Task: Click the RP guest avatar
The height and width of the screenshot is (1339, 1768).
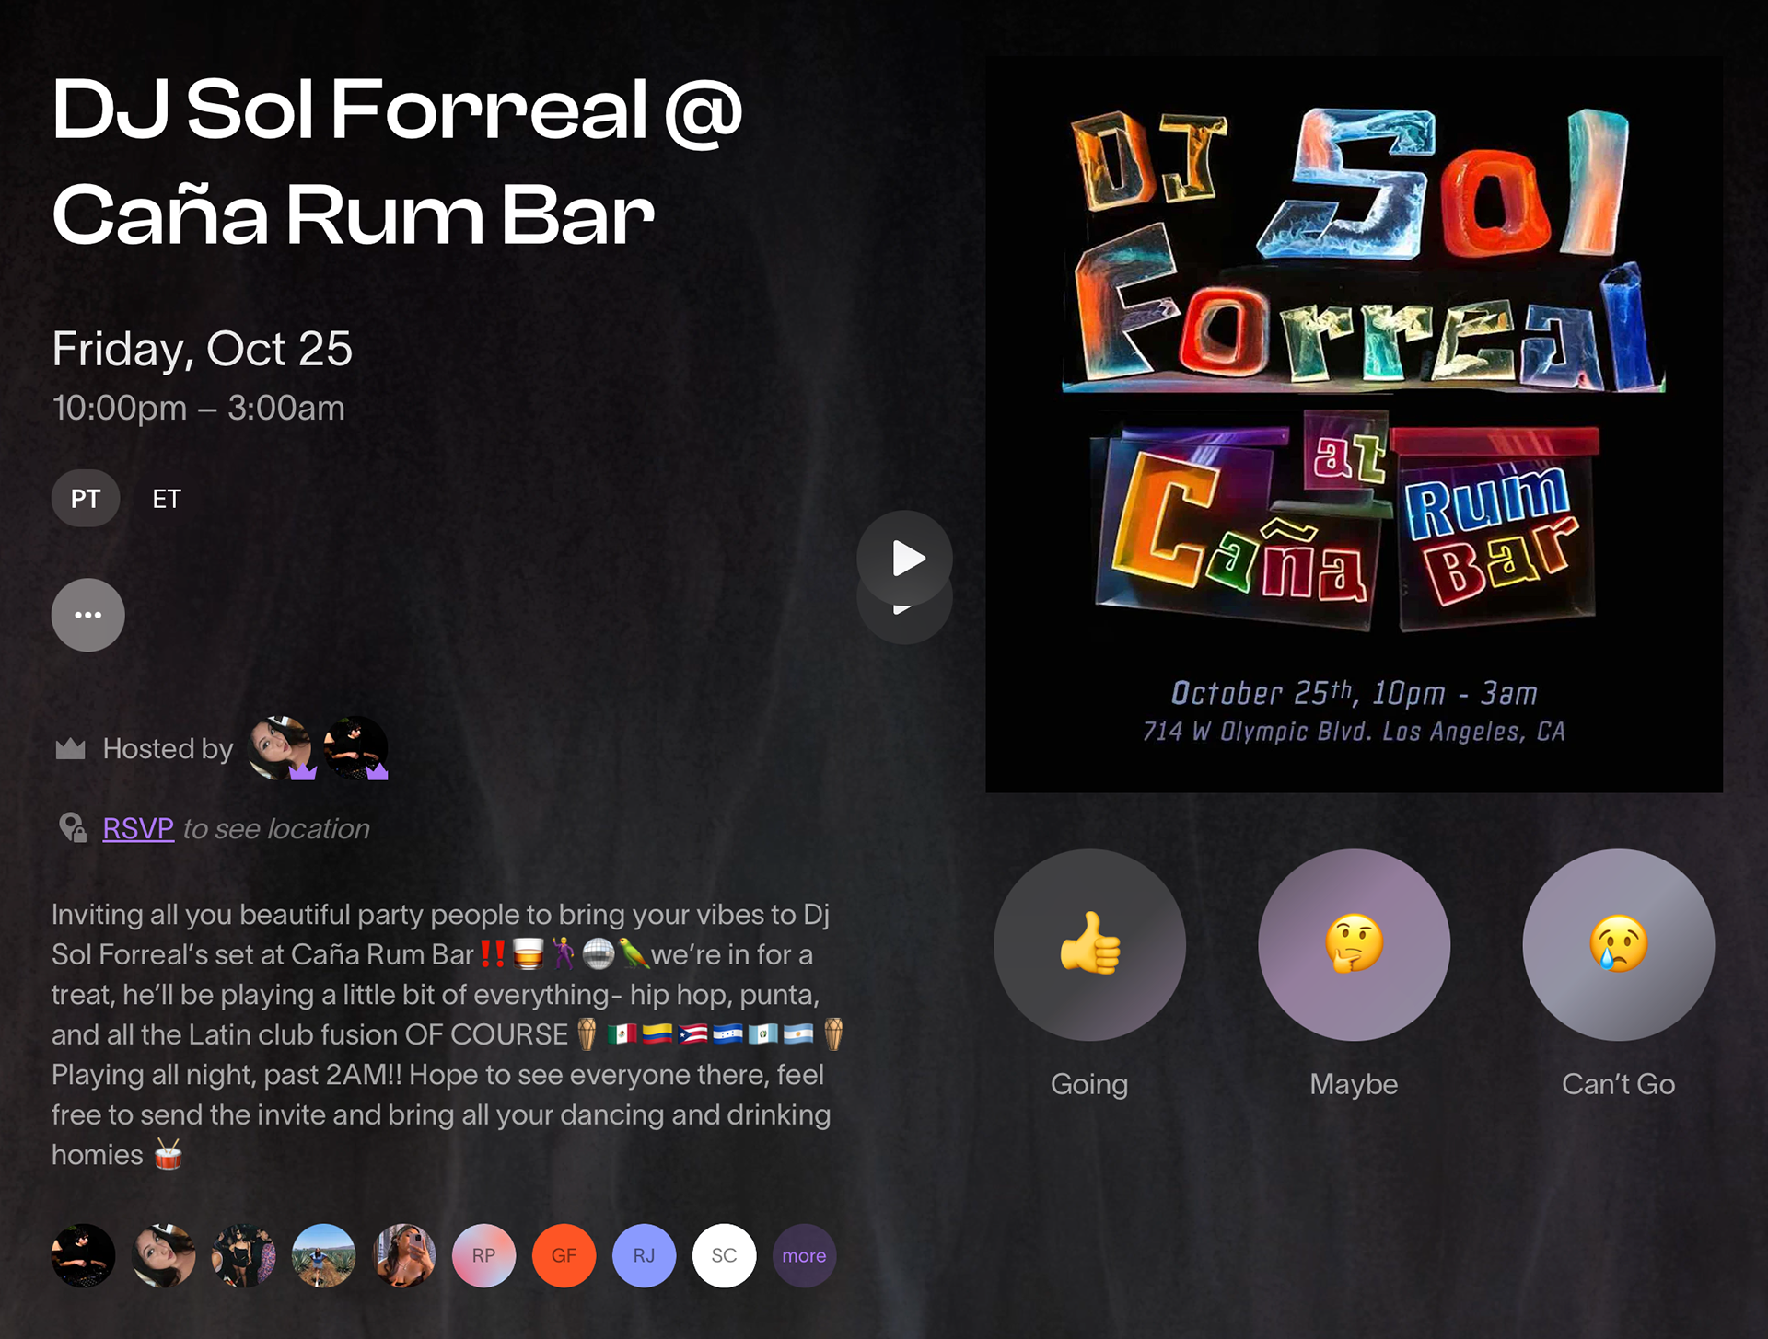Action: coord(483,1255)
